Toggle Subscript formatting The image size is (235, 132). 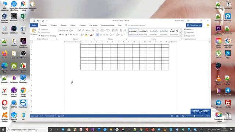pyautogui.click(x=74, y=35)
